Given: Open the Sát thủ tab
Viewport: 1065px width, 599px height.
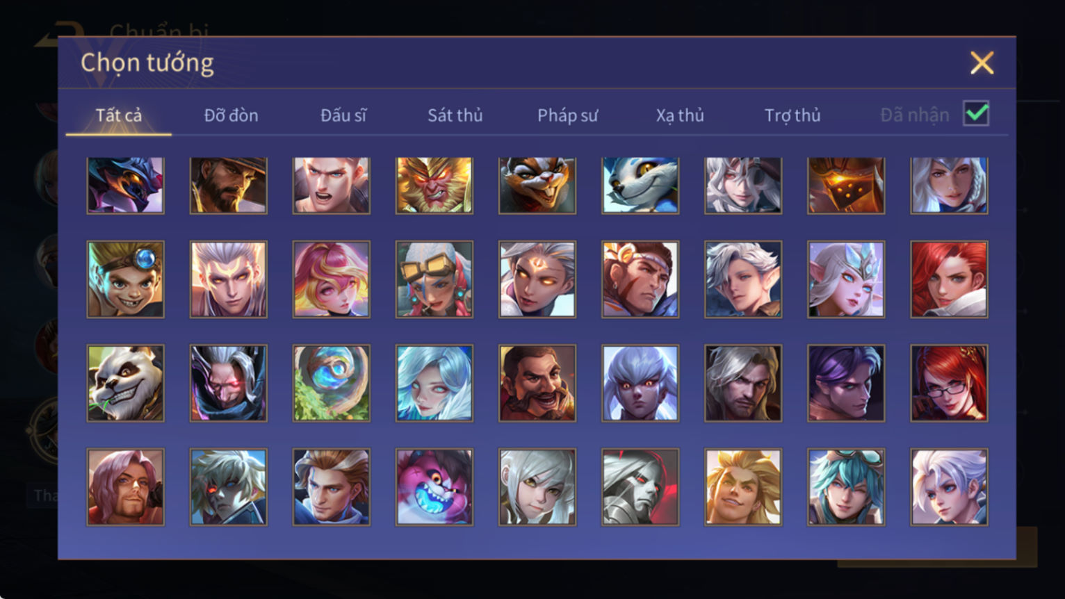Looking at the screenshot, I should (x=455, y=115).
